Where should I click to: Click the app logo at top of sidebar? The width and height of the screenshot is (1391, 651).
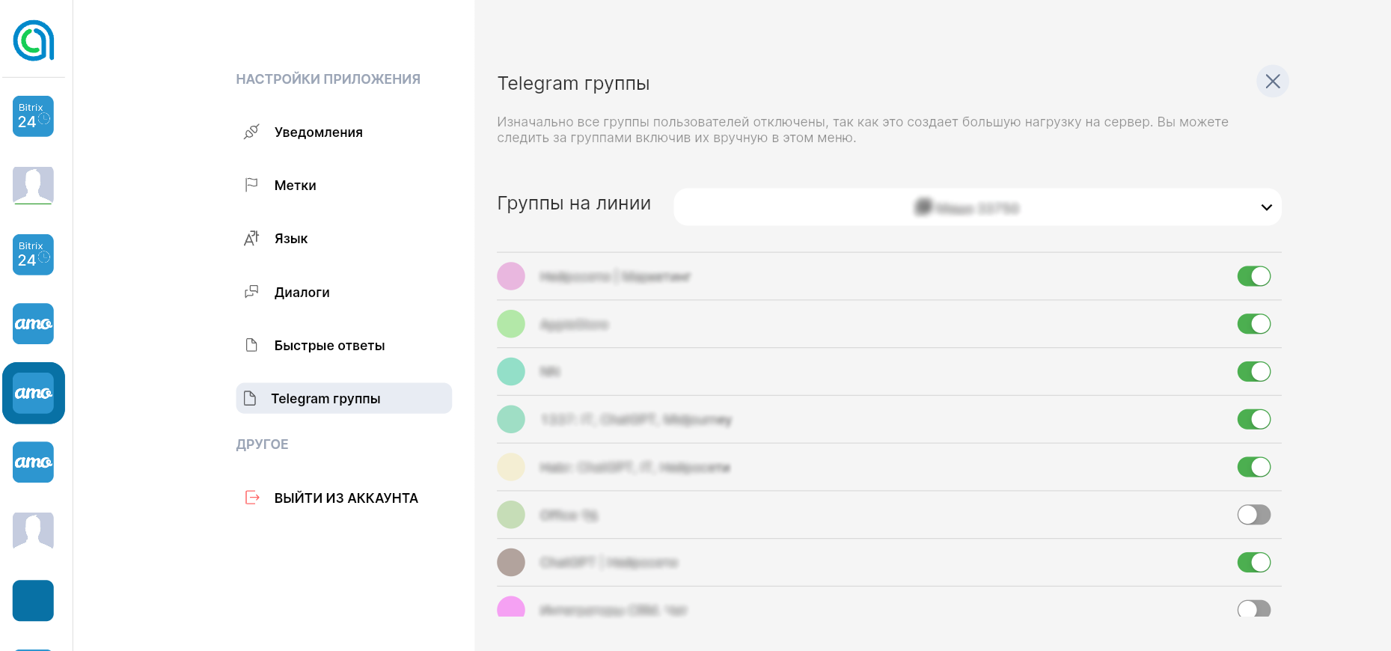[x=34, y=40]
